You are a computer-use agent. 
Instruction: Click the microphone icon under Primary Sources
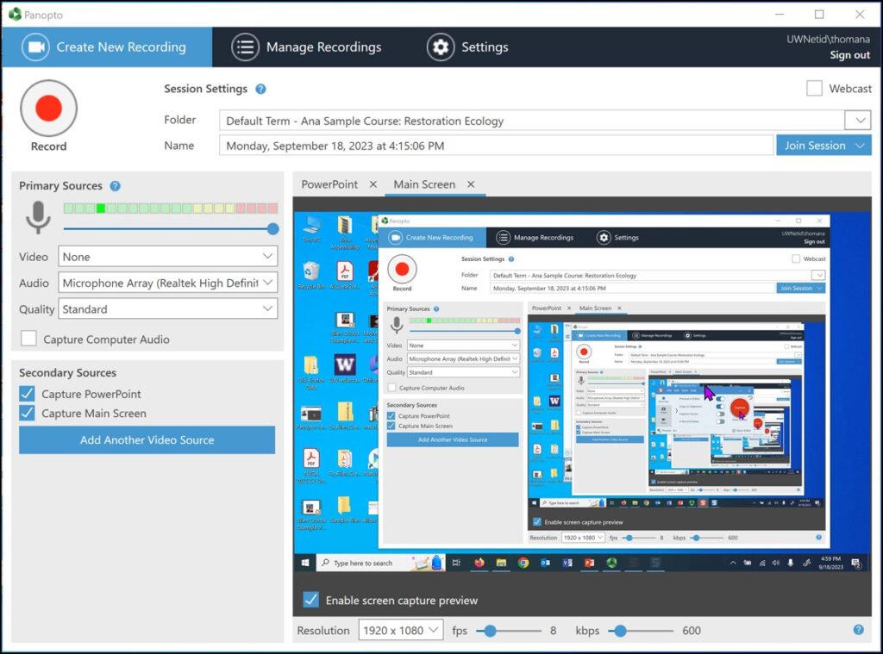pos(38,216)
